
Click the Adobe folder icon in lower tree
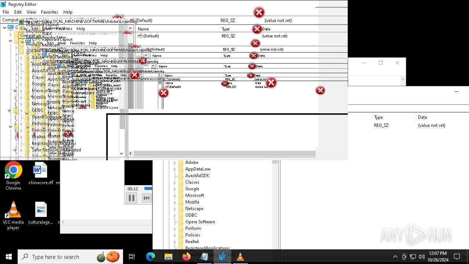click(181, 162)
